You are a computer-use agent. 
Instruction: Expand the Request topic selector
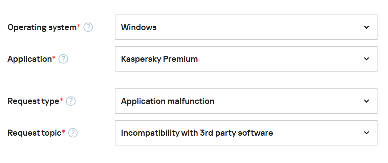tap(246, 133)
